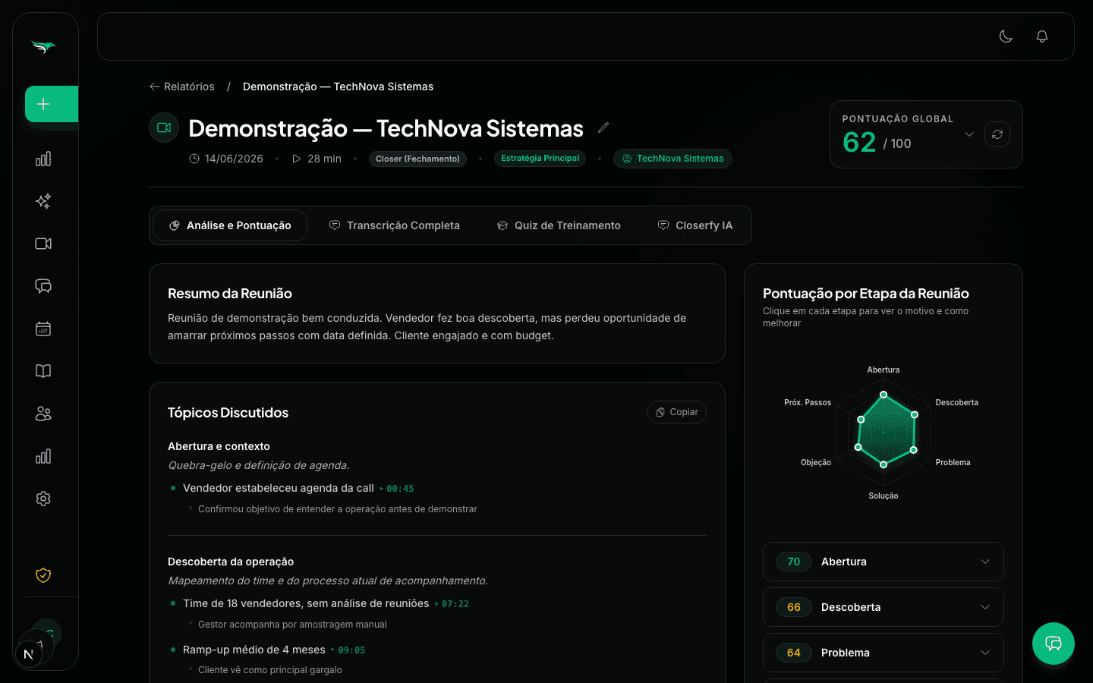This screenshot has height=683, width=1093.
Task: Open the floating green chat button
Action: pos(1054,644)
